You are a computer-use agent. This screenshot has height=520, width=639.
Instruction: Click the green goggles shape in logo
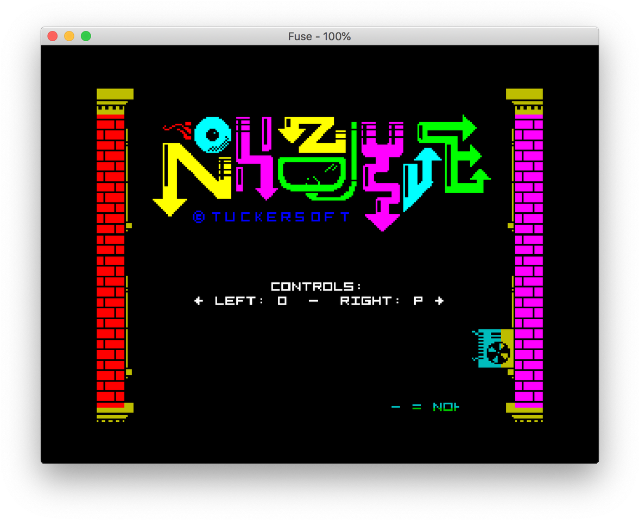[x=312, y=174]
